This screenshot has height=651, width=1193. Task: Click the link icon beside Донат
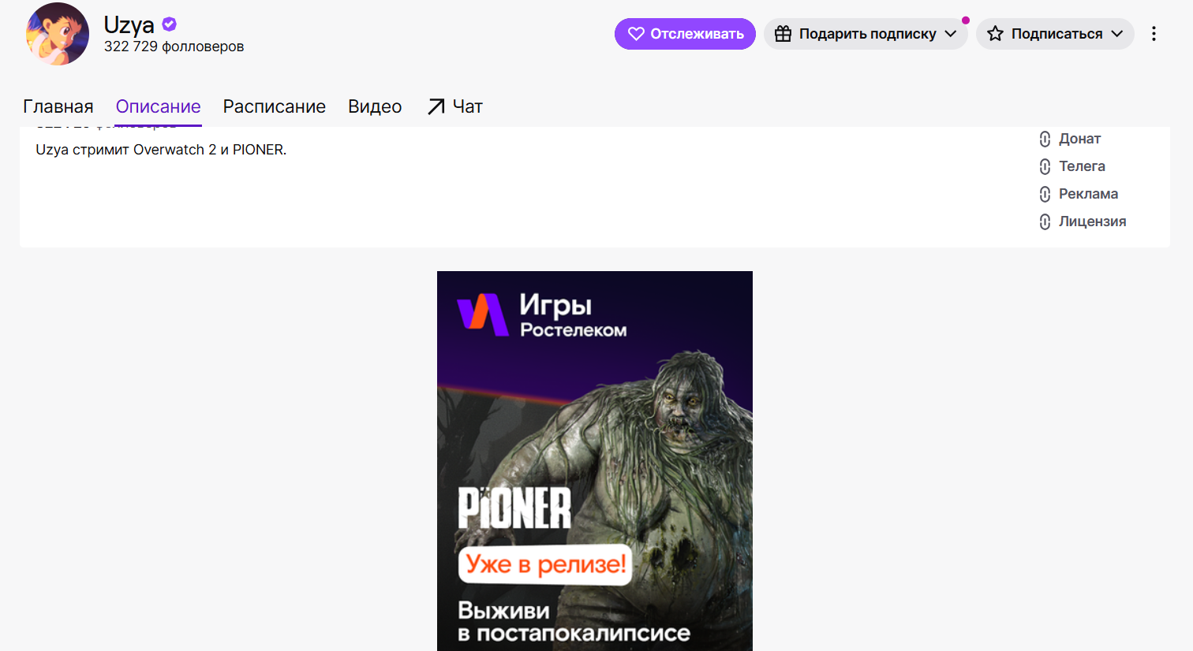[1045, 139]
